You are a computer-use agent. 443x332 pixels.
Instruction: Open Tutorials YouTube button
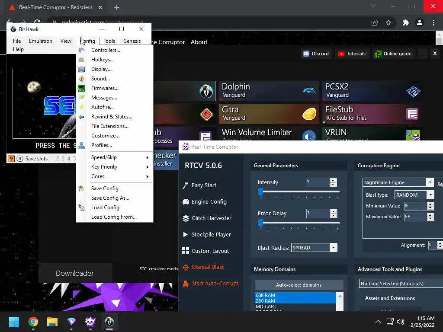click(x=352, y=54)
